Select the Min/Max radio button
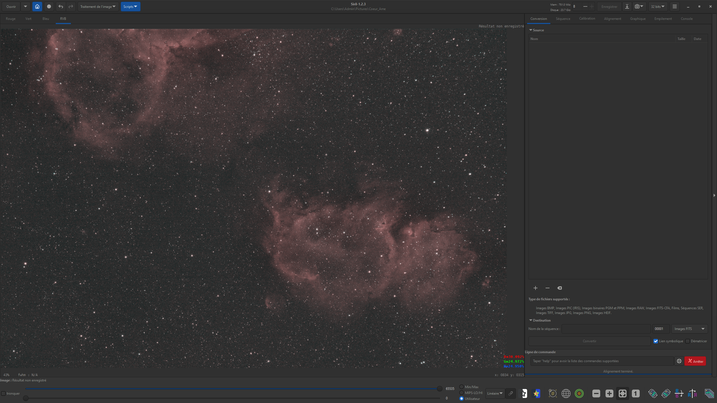The width and height of the screenshot is (717, 403). pyautogui.click(x=462, y=387)
